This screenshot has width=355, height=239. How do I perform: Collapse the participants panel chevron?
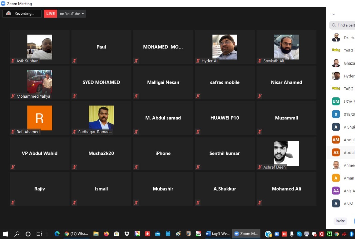[333, 14]
